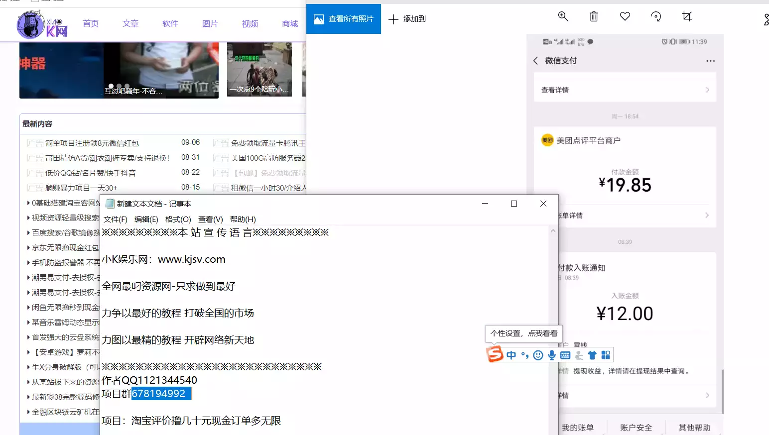769x435 pixels.
Task: Open the 格式(O) menu in Notepad
Action: 178,219
